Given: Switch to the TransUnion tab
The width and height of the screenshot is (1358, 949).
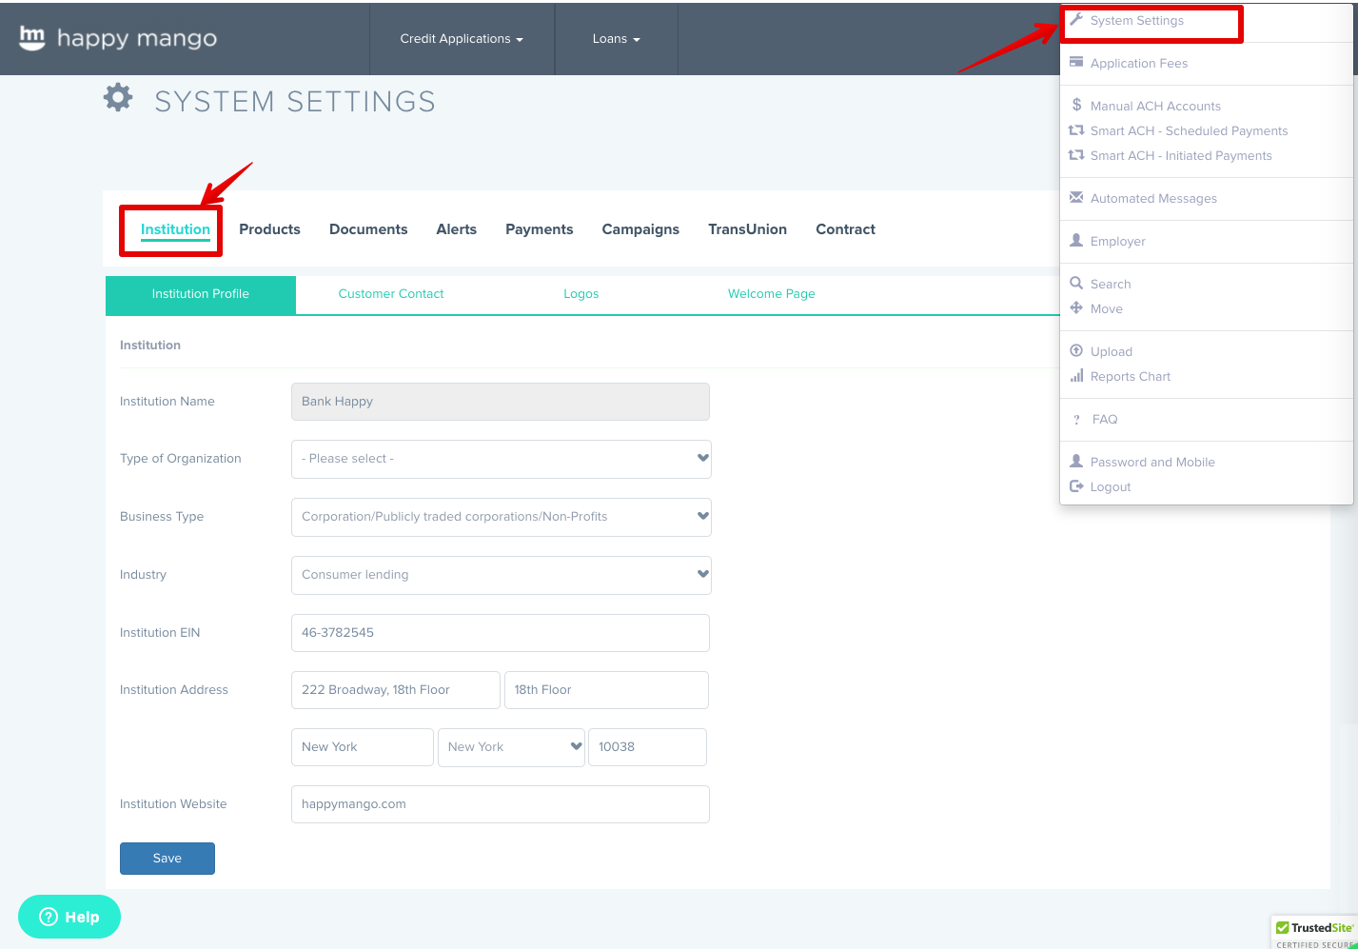Looking at the screenshot, I should (x=747, y=229).
